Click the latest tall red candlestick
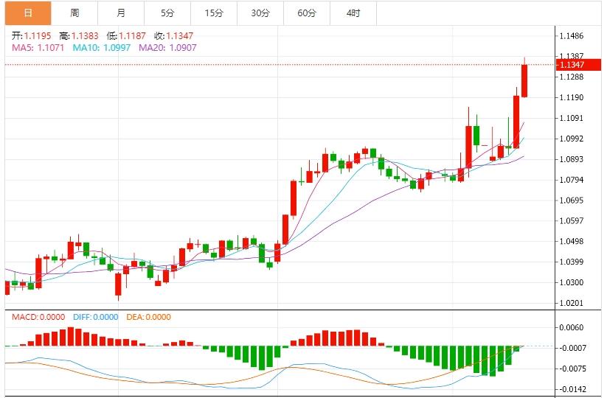The height and width of the screenshot is (398, 607). click(524, 81)
